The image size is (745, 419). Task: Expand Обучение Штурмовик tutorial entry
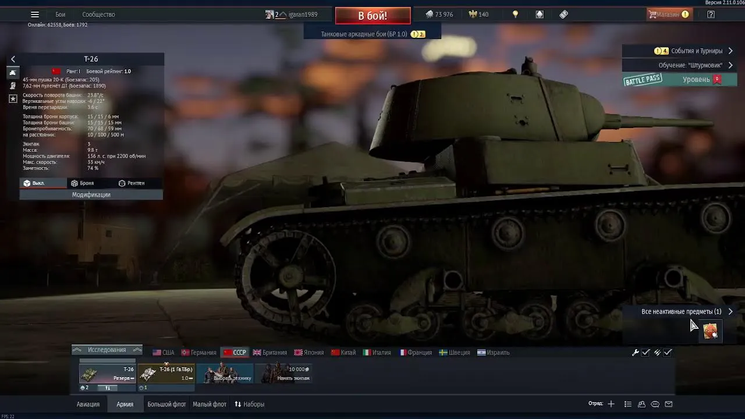click(679, 65)
